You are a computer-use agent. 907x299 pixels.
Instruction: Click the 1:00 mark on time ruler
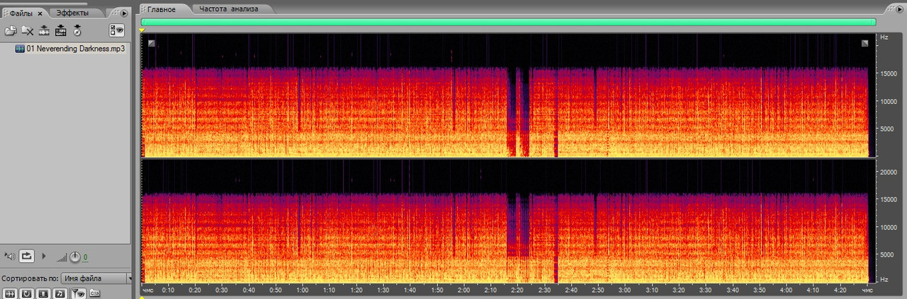point(303,291)
